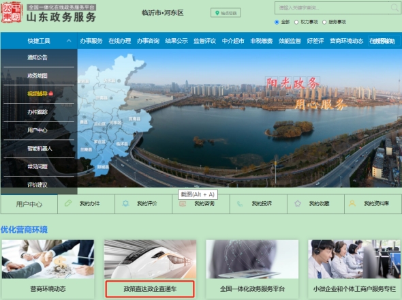Collapse the 快捷工具 menu chevron

pyautogui.click(x=69, y=40)
